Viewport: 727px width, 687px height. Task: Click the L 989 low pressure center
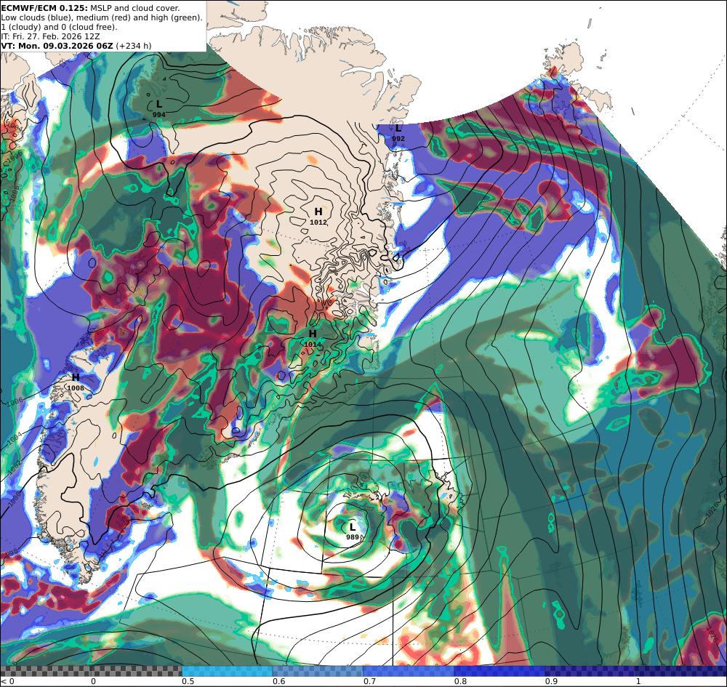coord(353,531)
